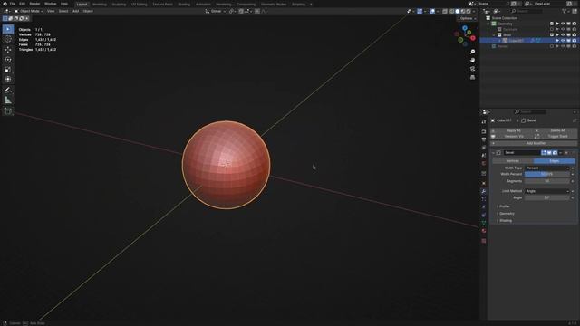Click the Add Modifier button
Image resolution: width=580 pixels, height=326 pixels.
(534, 143)
